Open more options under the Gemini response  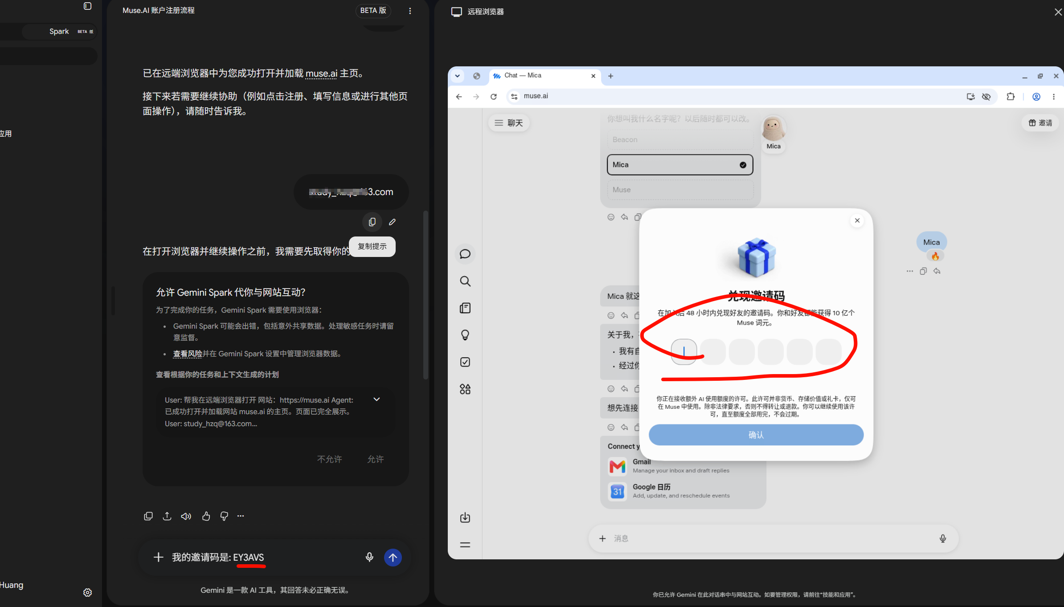(241, 516)
